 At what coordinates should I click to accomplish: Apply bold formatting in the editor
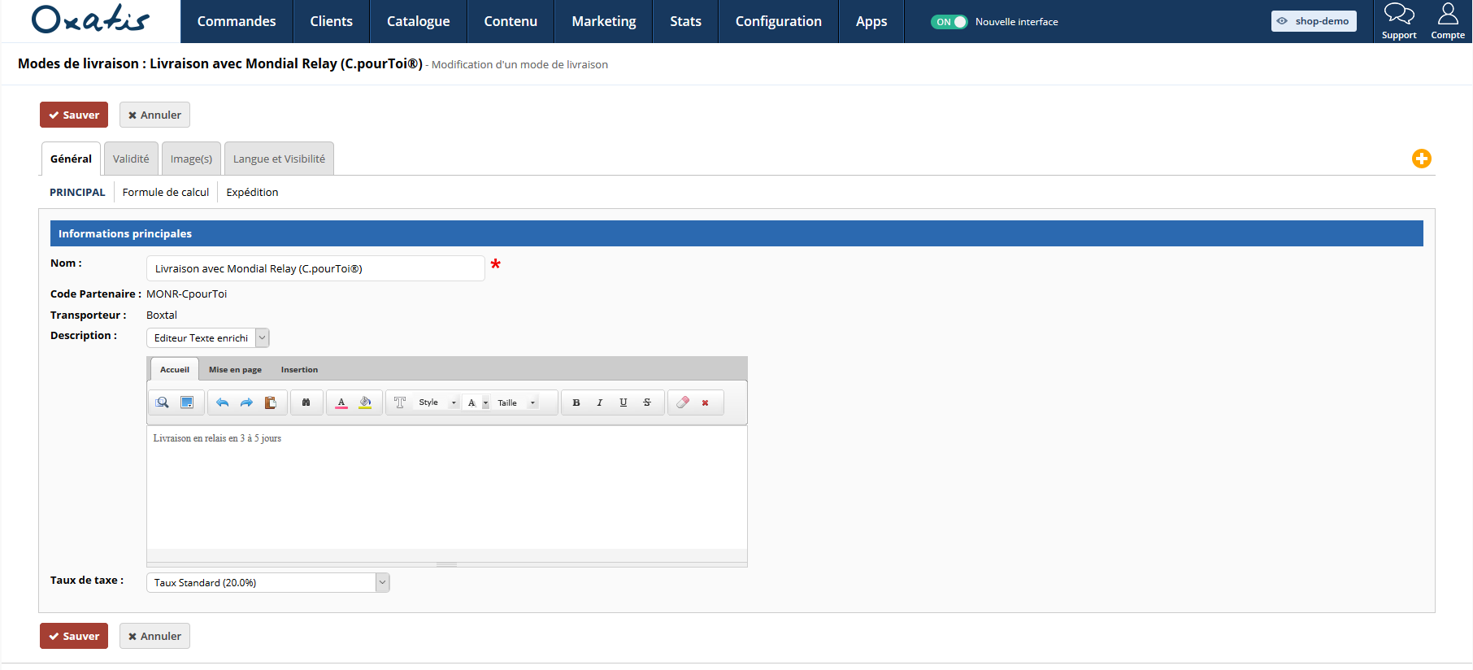576,402
